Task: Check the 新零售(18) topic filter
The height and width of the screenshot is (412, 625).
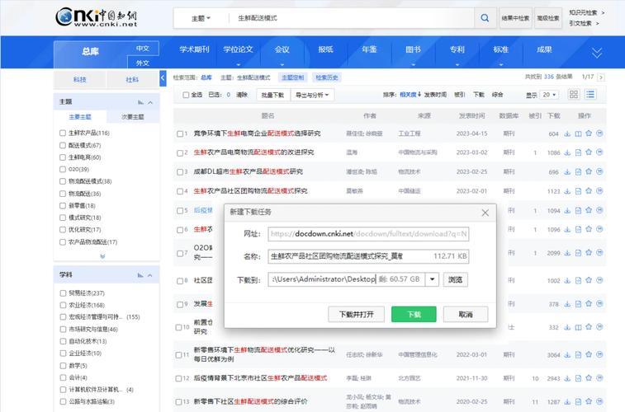Action: (x=63, y=206)
